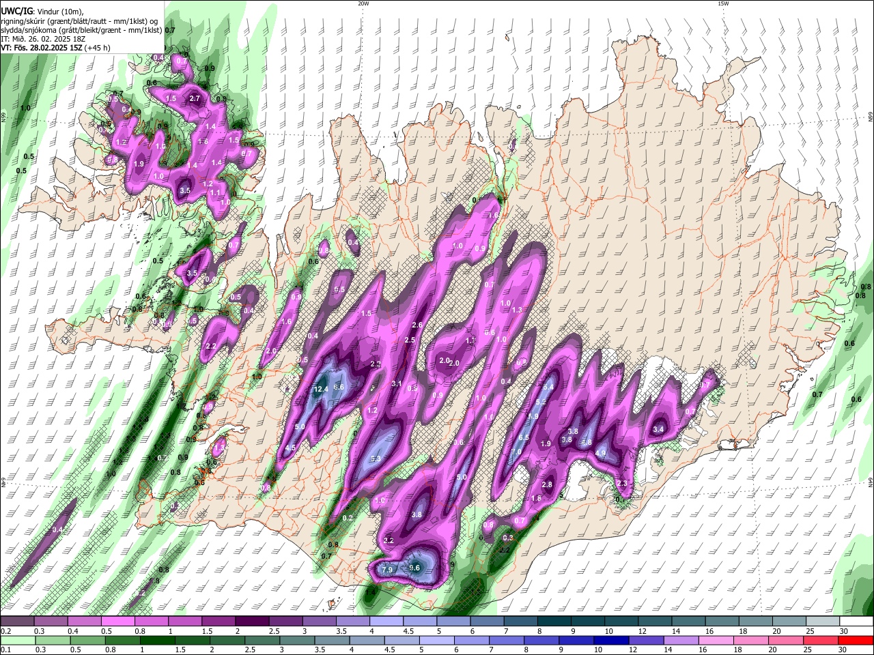Click the 9.6 value near the south coast
874x655 pixels.
click(x=414, y=568)
